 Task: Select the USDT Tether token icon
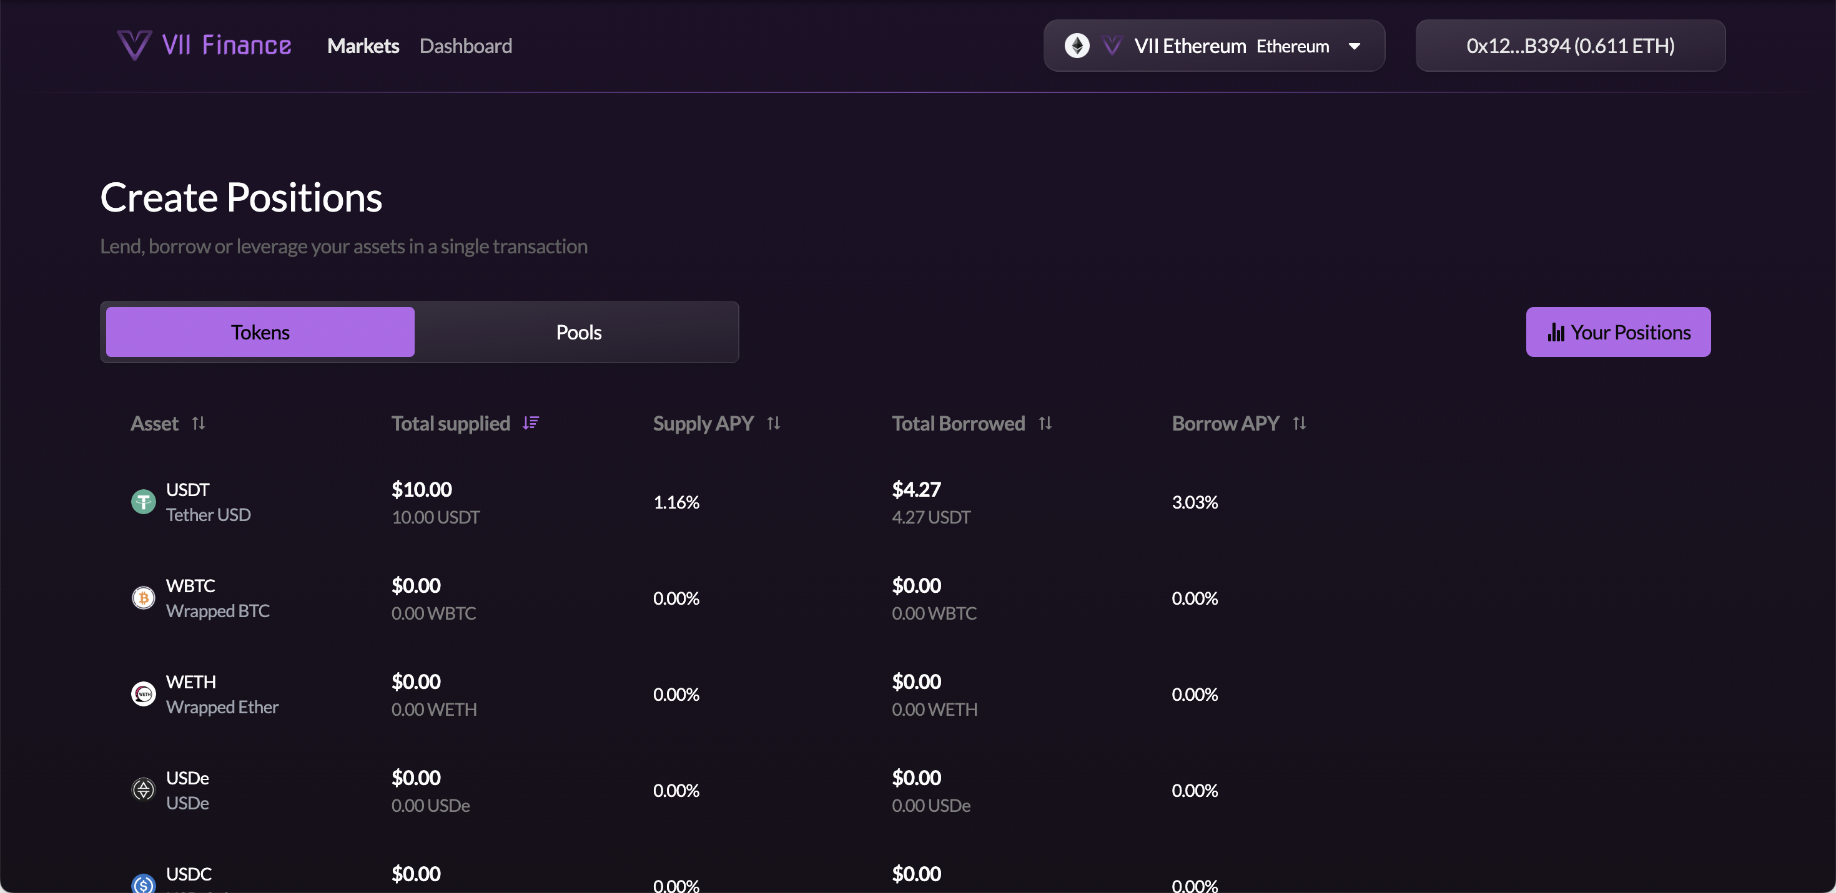pos(143,501)
